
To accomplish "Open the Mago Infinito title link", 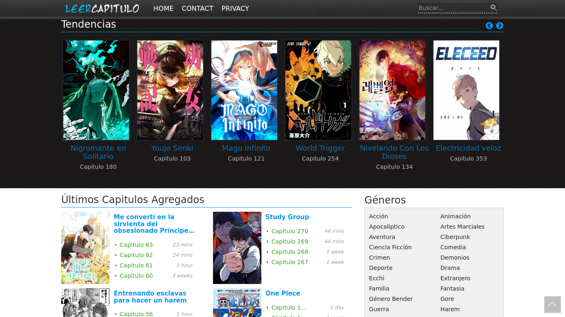I will tap(246, 148).
